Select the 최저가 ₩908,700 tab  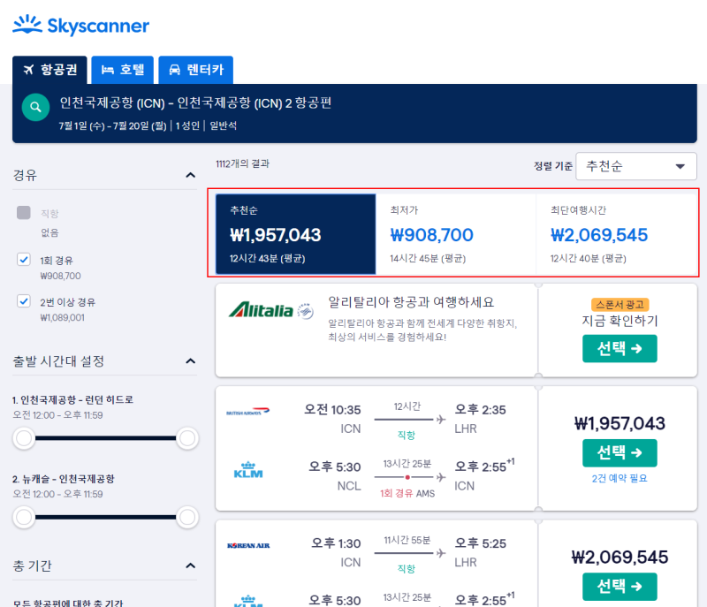click(456, 234)
